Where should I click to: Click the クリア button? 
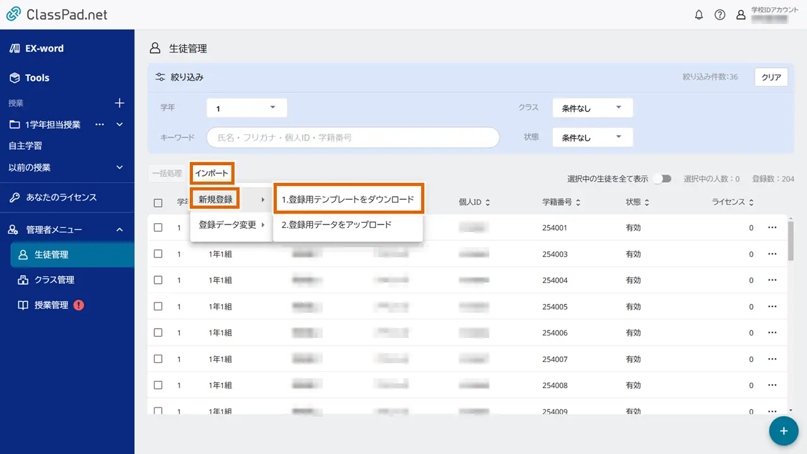click(770, 78)
